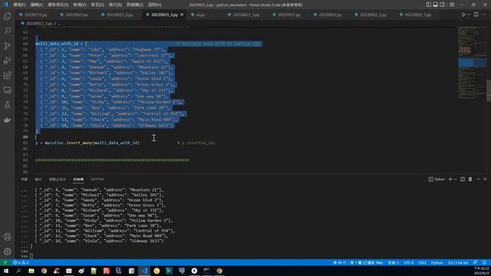
Task: Change indentation spaces setting in status bar
Action: 394,262
